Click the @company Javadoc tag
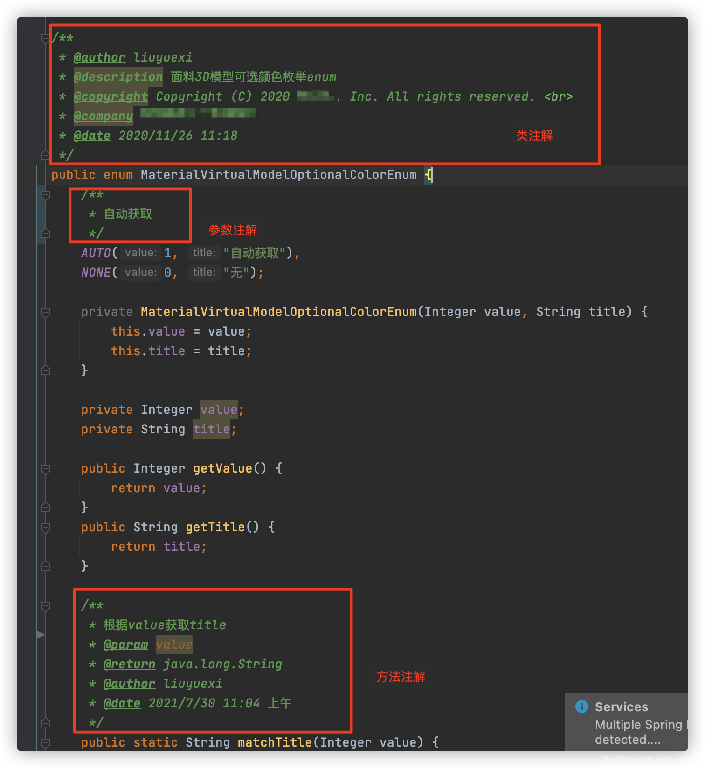The image size is (705, 768). tap(104, 116)
